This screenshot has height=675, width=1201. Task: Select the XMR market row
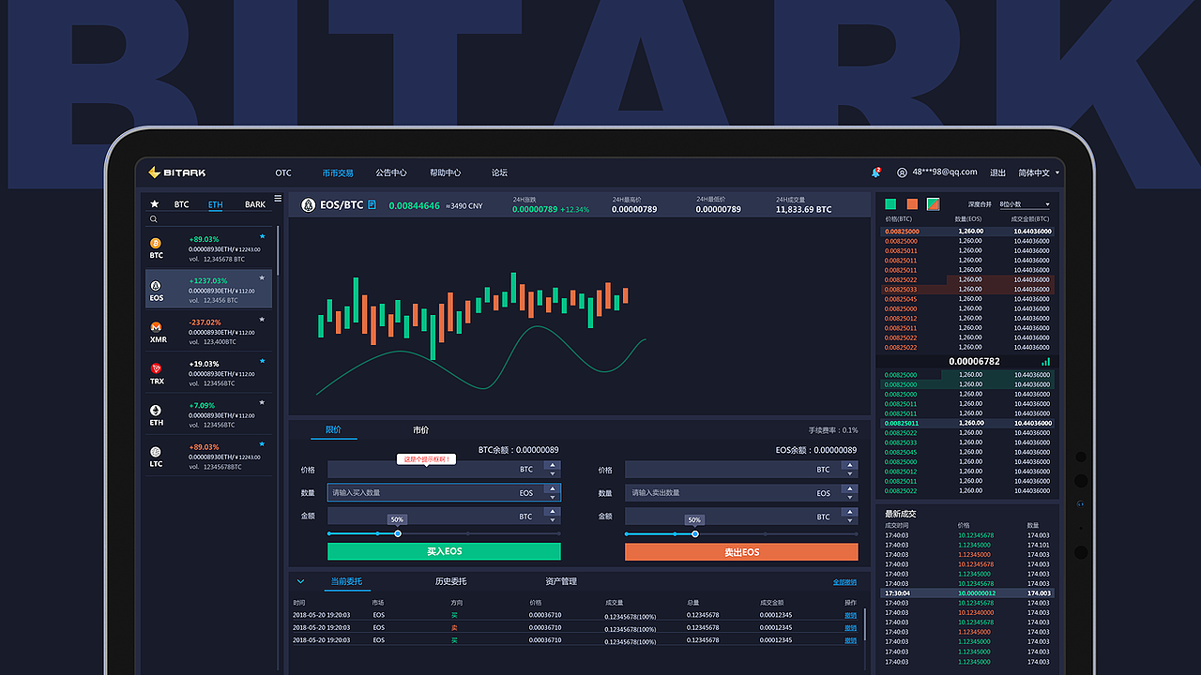point(208,331)
